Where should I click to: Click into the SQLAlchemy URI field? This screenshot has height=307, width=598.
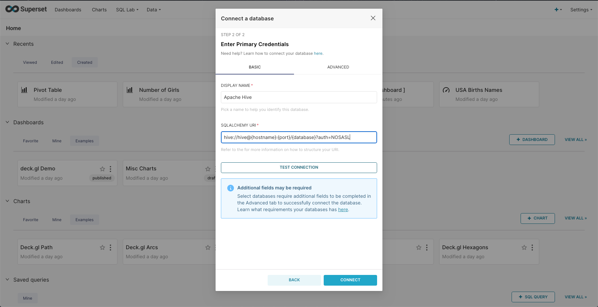[x=299, y=137]
